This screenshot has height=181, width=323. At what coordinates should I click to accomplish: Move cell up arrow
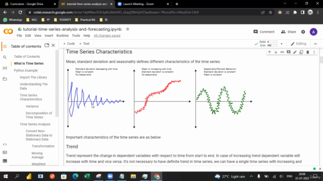tap(270, 52)
